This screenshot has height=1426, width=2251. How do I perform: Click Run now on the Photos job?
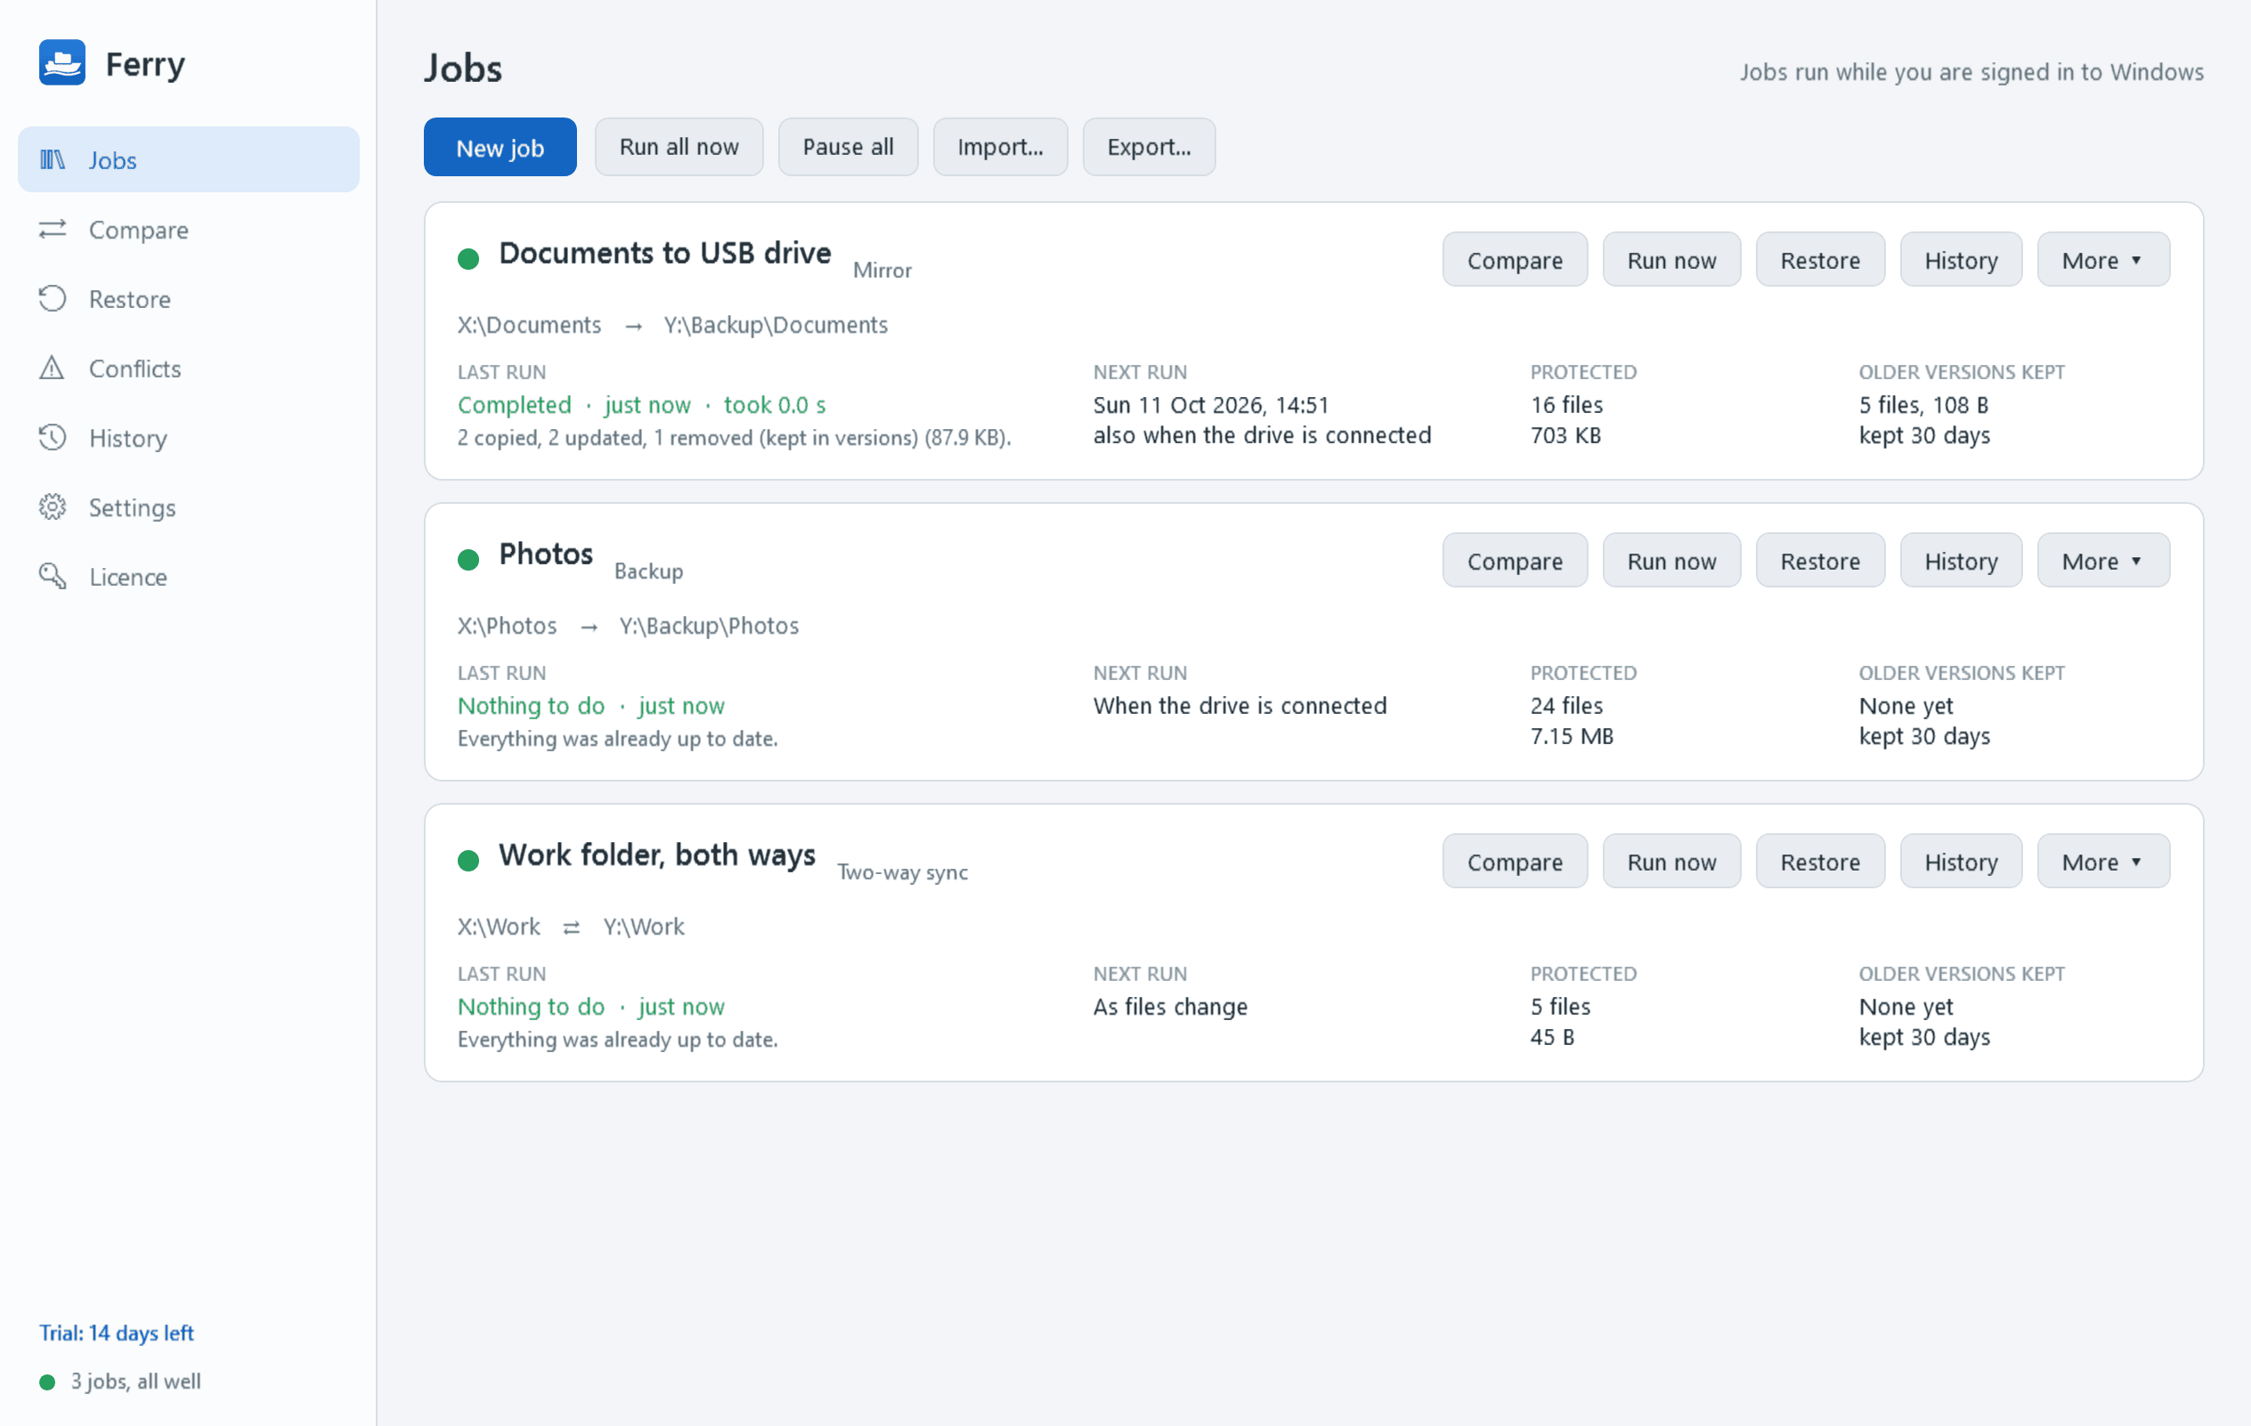click(x=1671, y=561)
